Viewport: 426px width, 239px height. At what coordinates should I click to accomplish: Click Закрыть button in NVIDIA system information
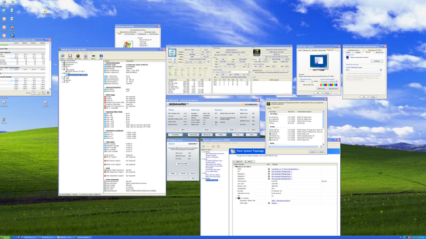pyautogui.click(x=321, y=152)
